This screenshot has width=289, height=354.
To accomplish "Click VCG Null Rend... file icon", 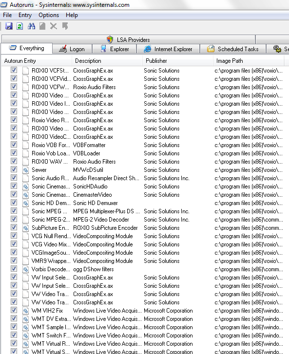I will tap(25, 236).
